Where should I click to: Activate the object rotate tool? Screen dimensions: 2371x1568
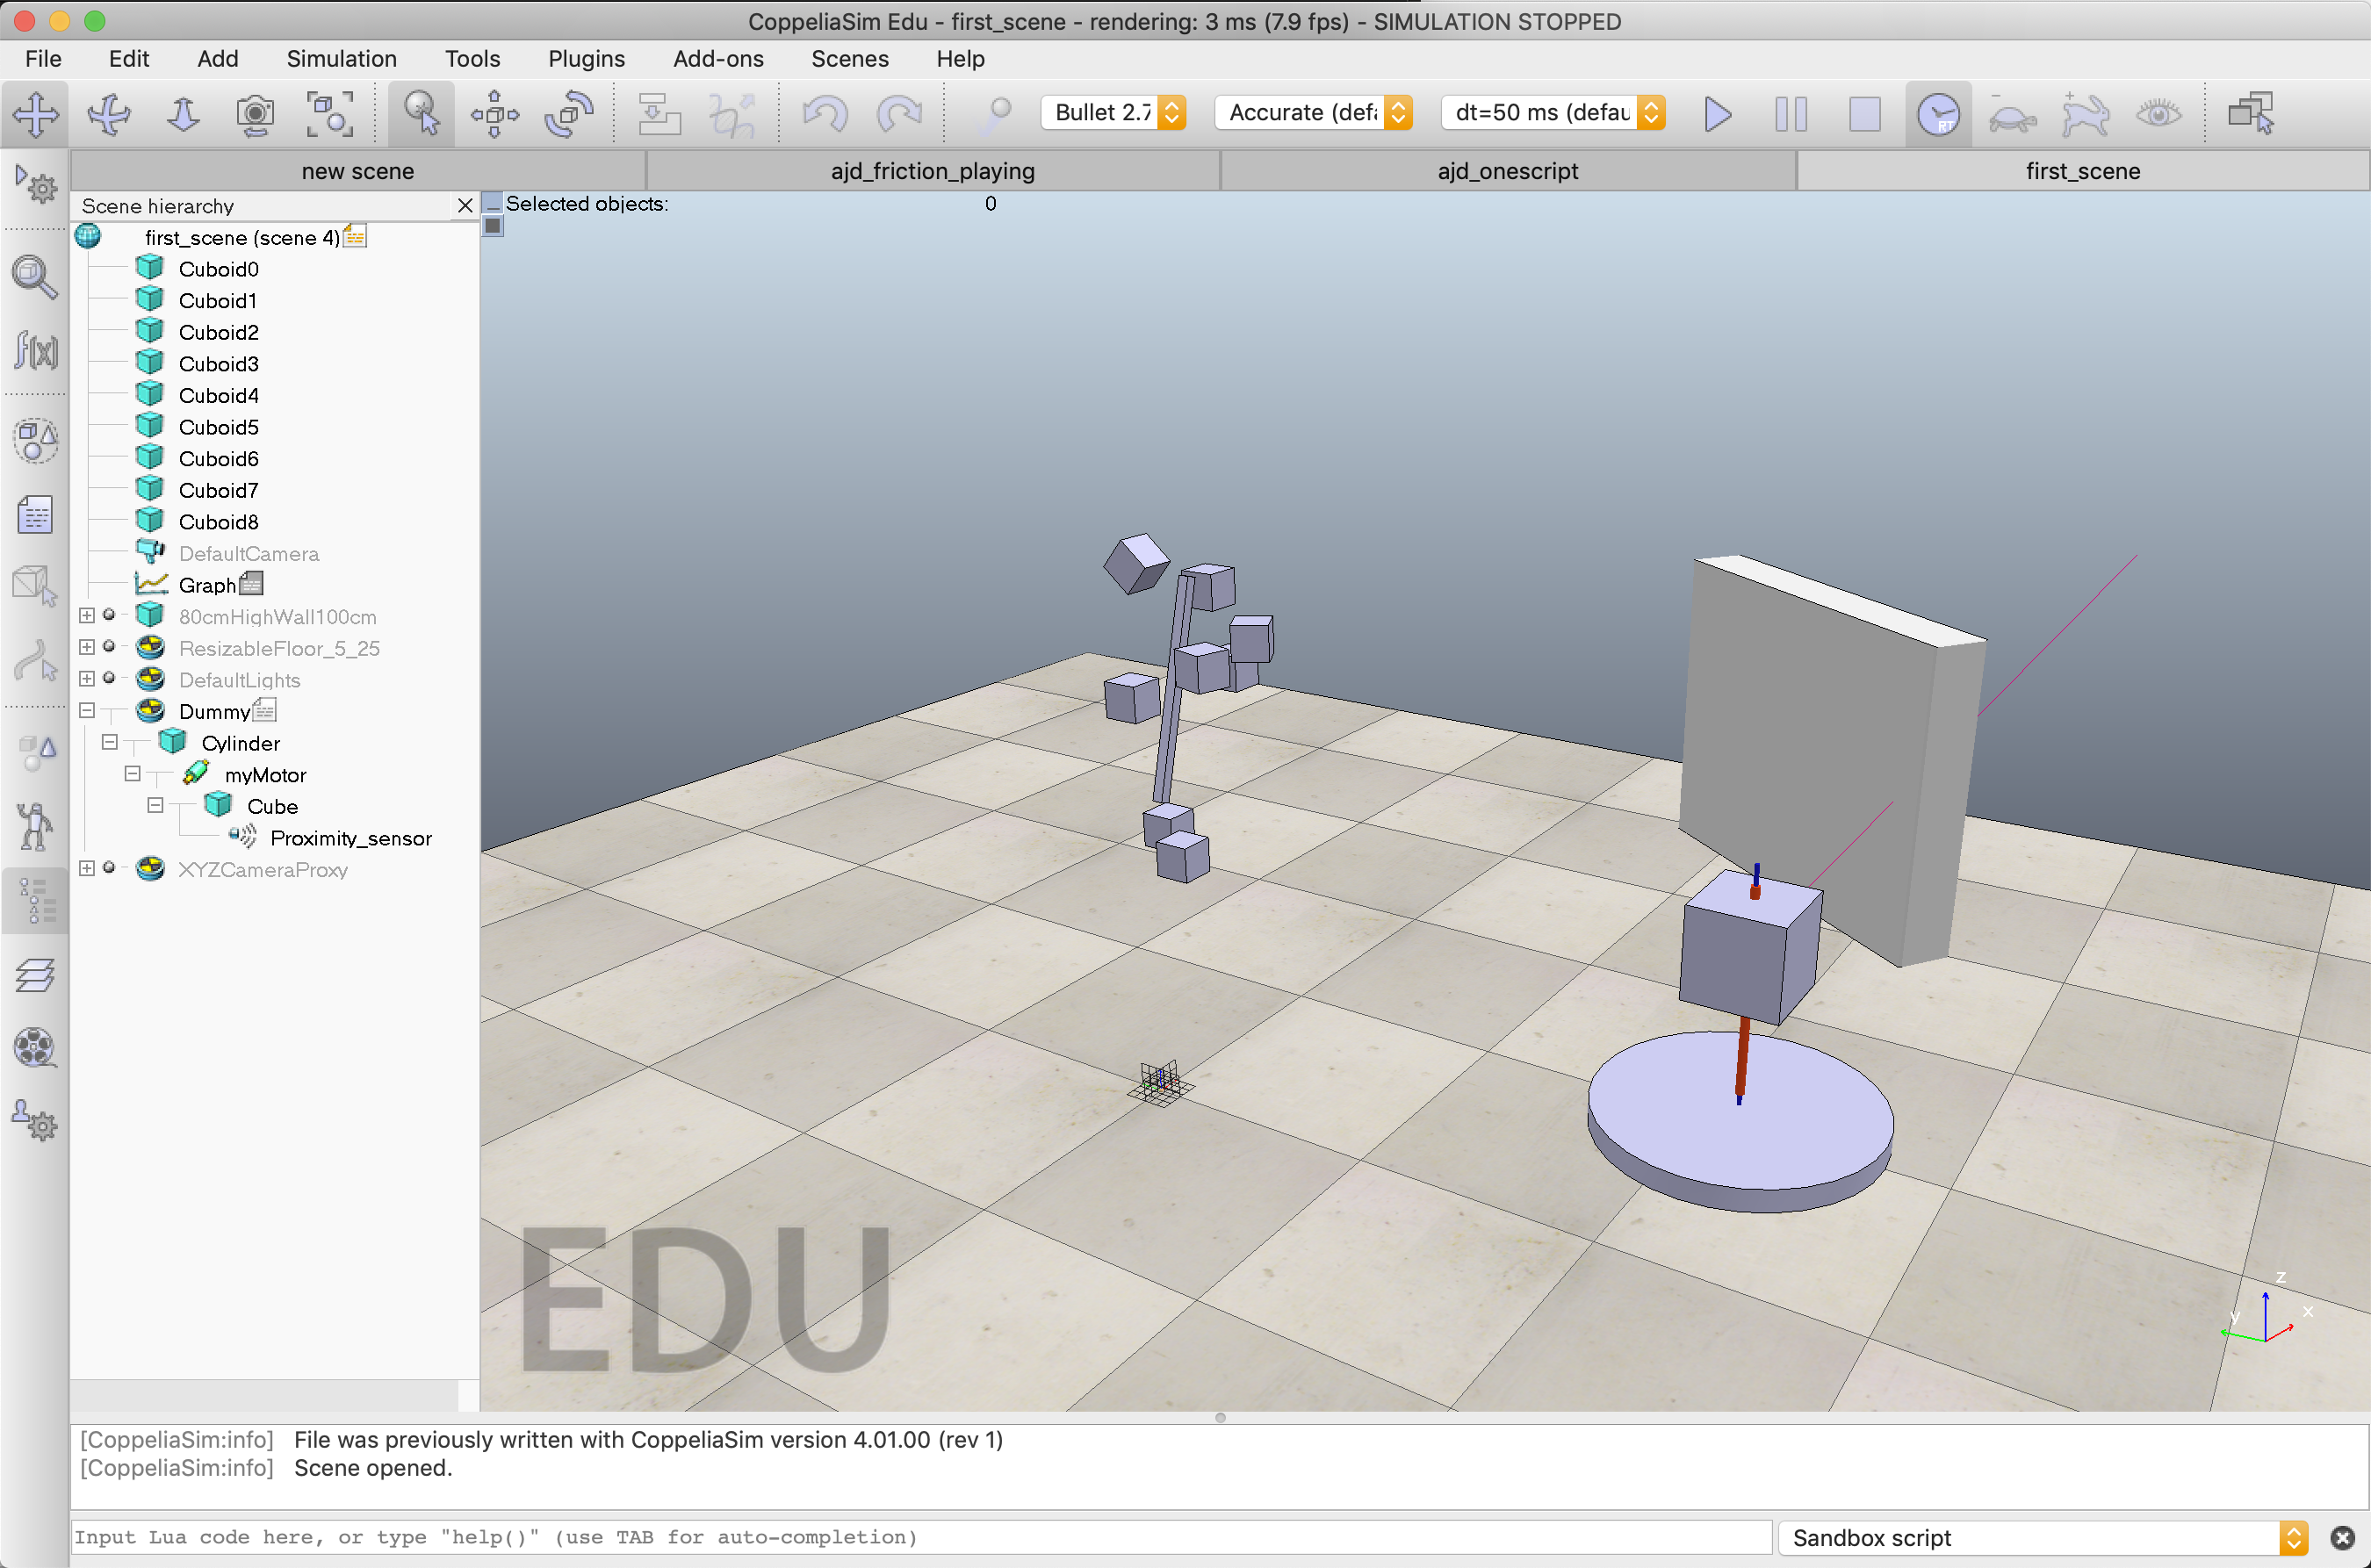pyautogui.click(x=568, y=114)
